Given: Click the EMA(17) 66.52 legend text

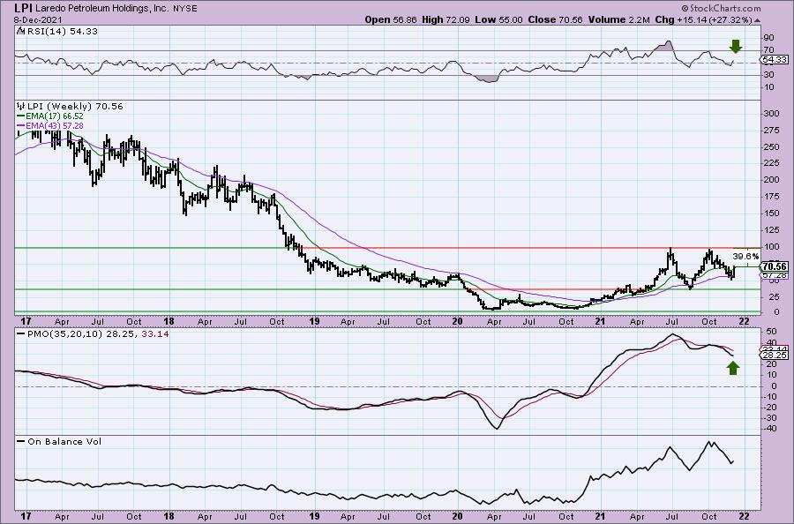Looking at the screenshot, I should 55,116.
